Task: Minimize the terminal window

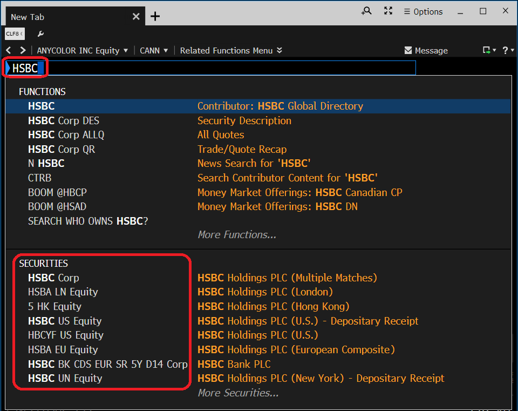Action: coord(460,12)
